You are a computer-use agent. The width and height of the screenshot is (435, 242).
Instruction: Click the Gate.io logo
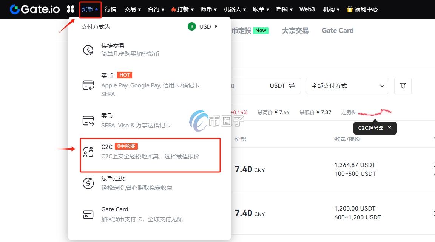[35, 9]
